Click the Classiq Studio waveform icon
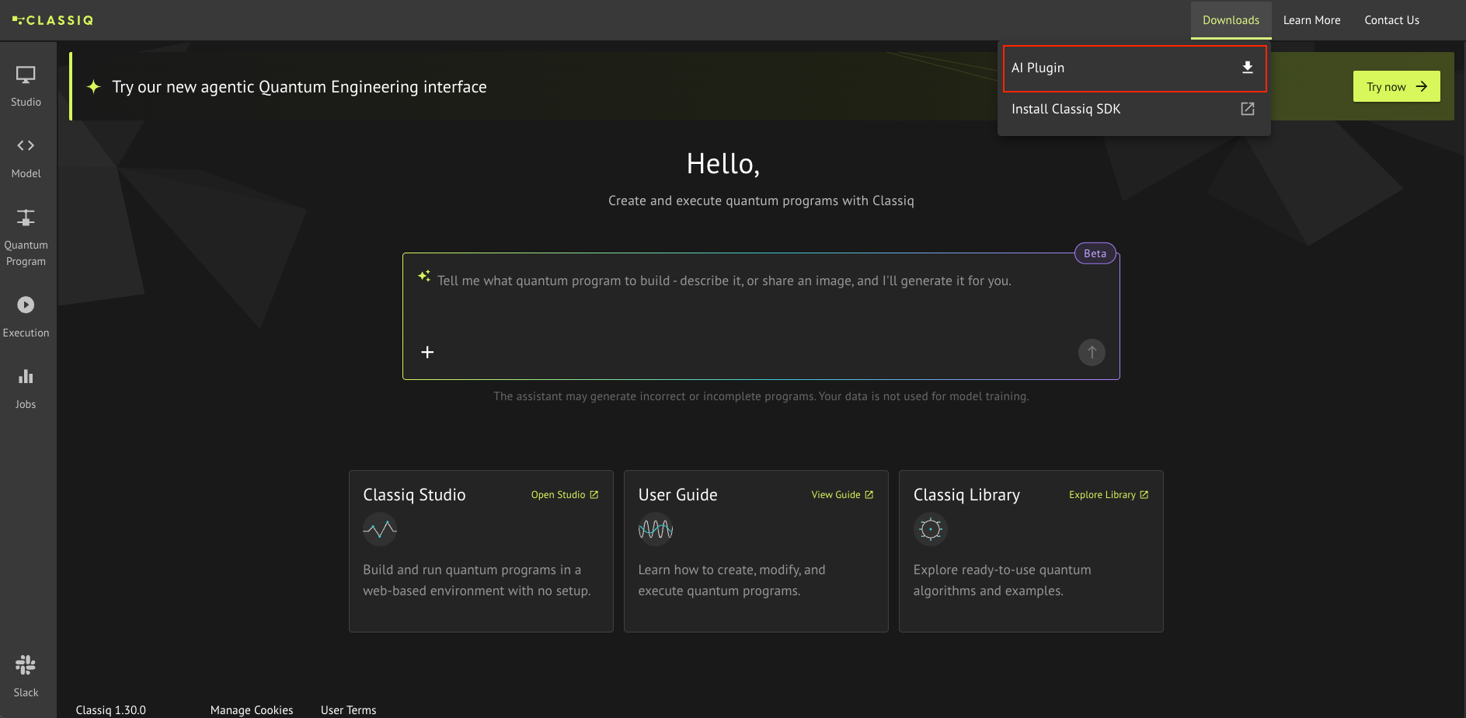The height and width of the screenshot is (718, 1466). [380, 529]
